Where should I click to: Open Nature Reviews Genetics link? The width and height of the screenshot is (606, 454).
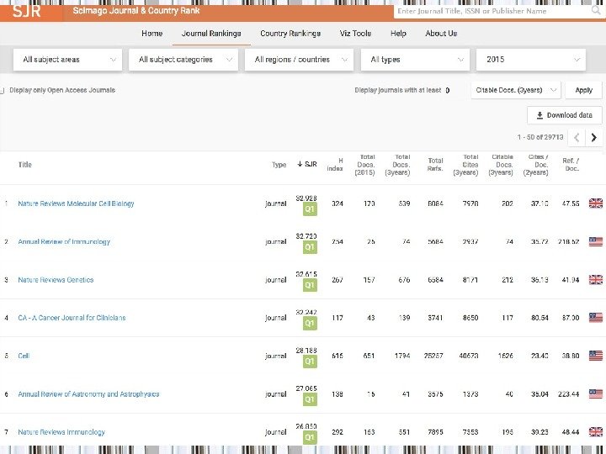pyautogui.click(x=56, y=280)
